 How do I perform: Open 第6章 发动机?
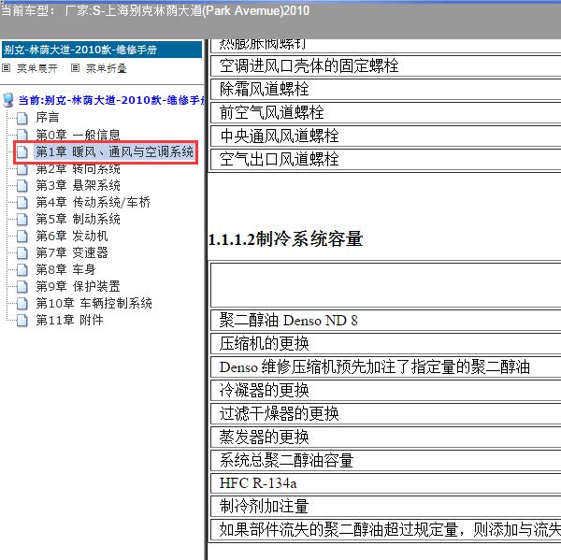(x=72, y=236)
